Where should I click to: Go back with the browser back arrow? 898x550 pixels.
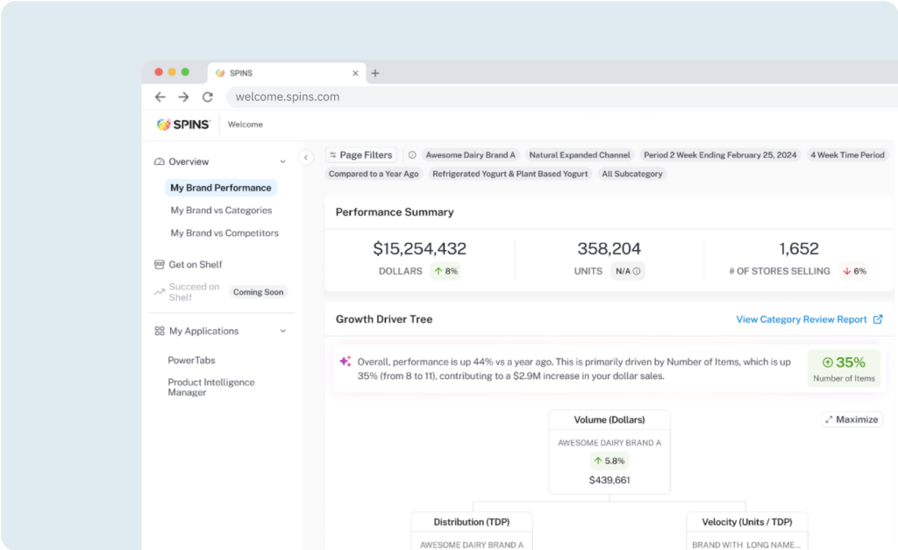pyautogui.click(x=160, y=96)
